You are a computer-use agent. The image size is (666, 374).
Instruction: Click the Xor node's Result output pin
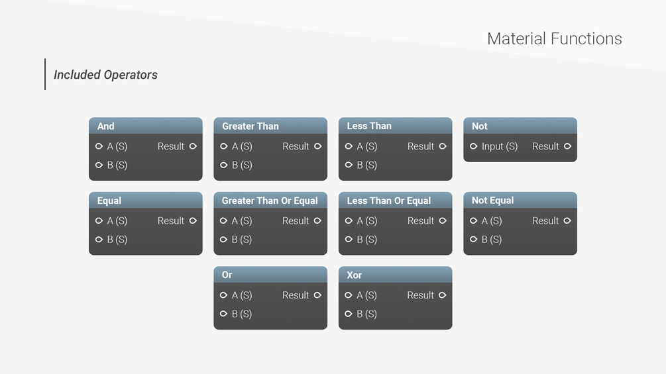click(x=443, y=295)
